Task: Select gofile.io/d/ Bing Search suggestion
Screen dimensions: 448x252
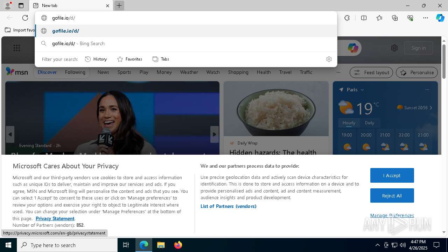Action: (x=186, y=43)
